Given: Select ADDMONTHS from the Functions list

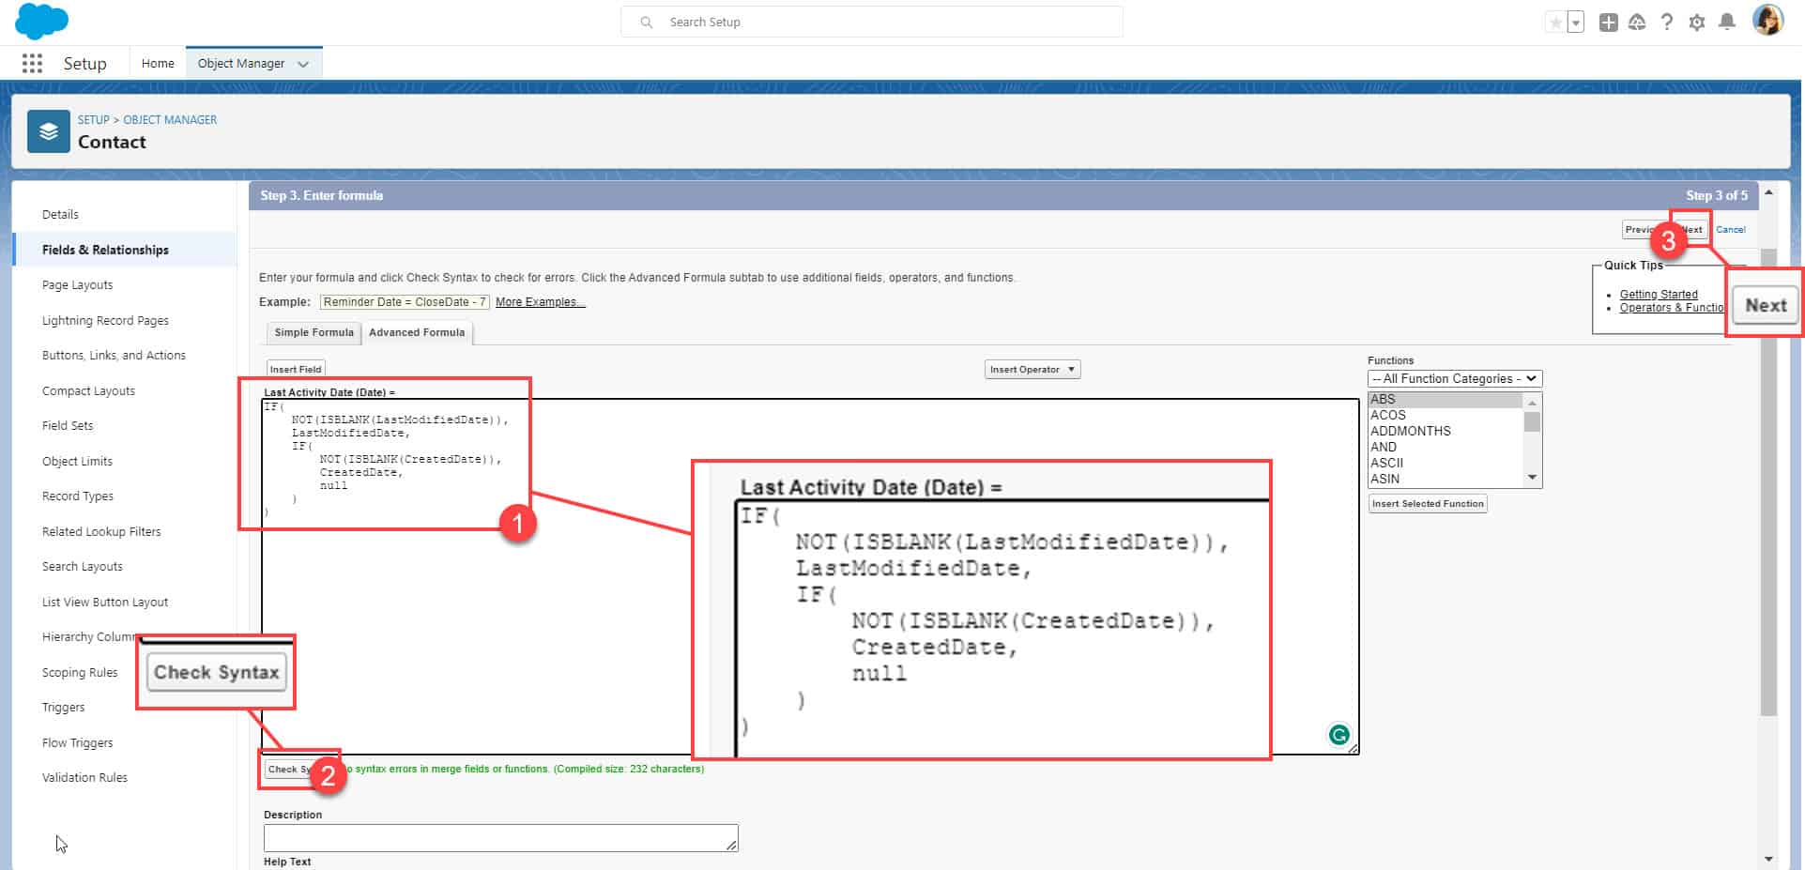Looking at the screenshot, I should [x=1409, y=431].
